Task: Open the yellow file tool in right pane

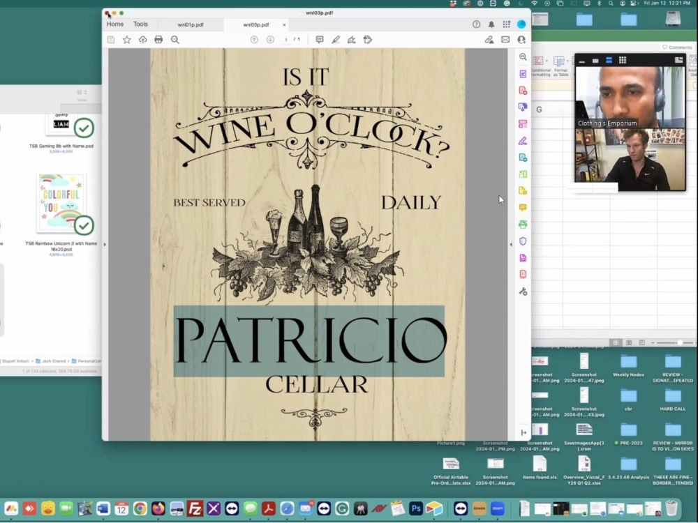Action: [x=523, y=191]
